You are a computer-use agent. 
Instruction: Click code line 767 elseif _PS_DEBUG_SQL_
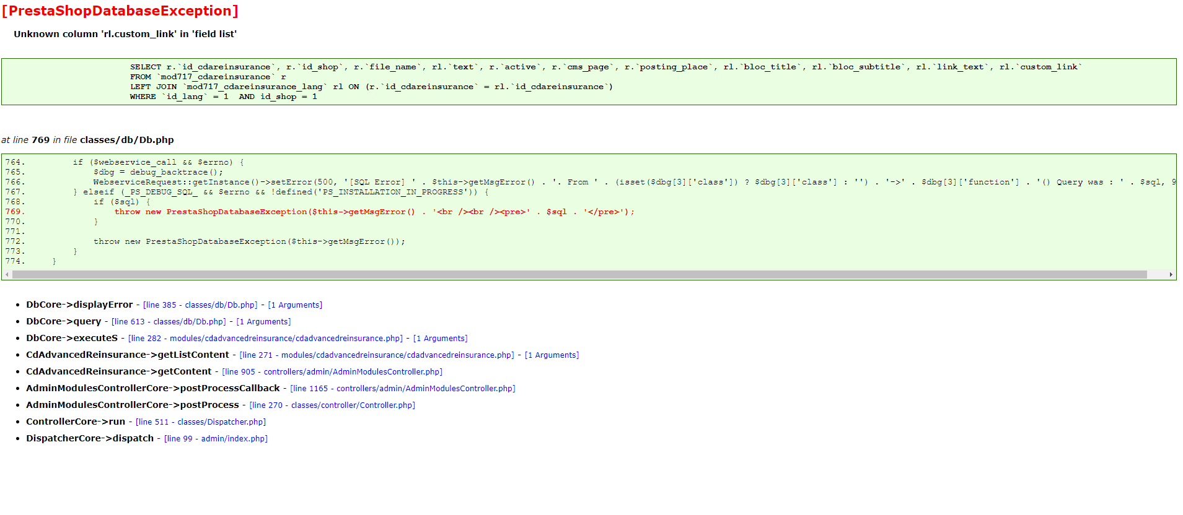(281, 192)
